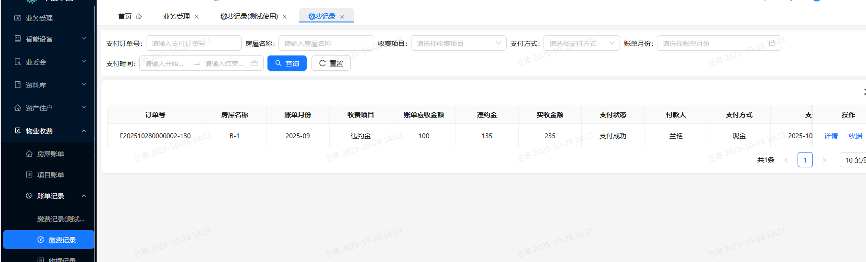The width and height of the screenshot is (866, 262).
Task: Expand the 业委会 menu chevron
Action: (x=84, y=62)
